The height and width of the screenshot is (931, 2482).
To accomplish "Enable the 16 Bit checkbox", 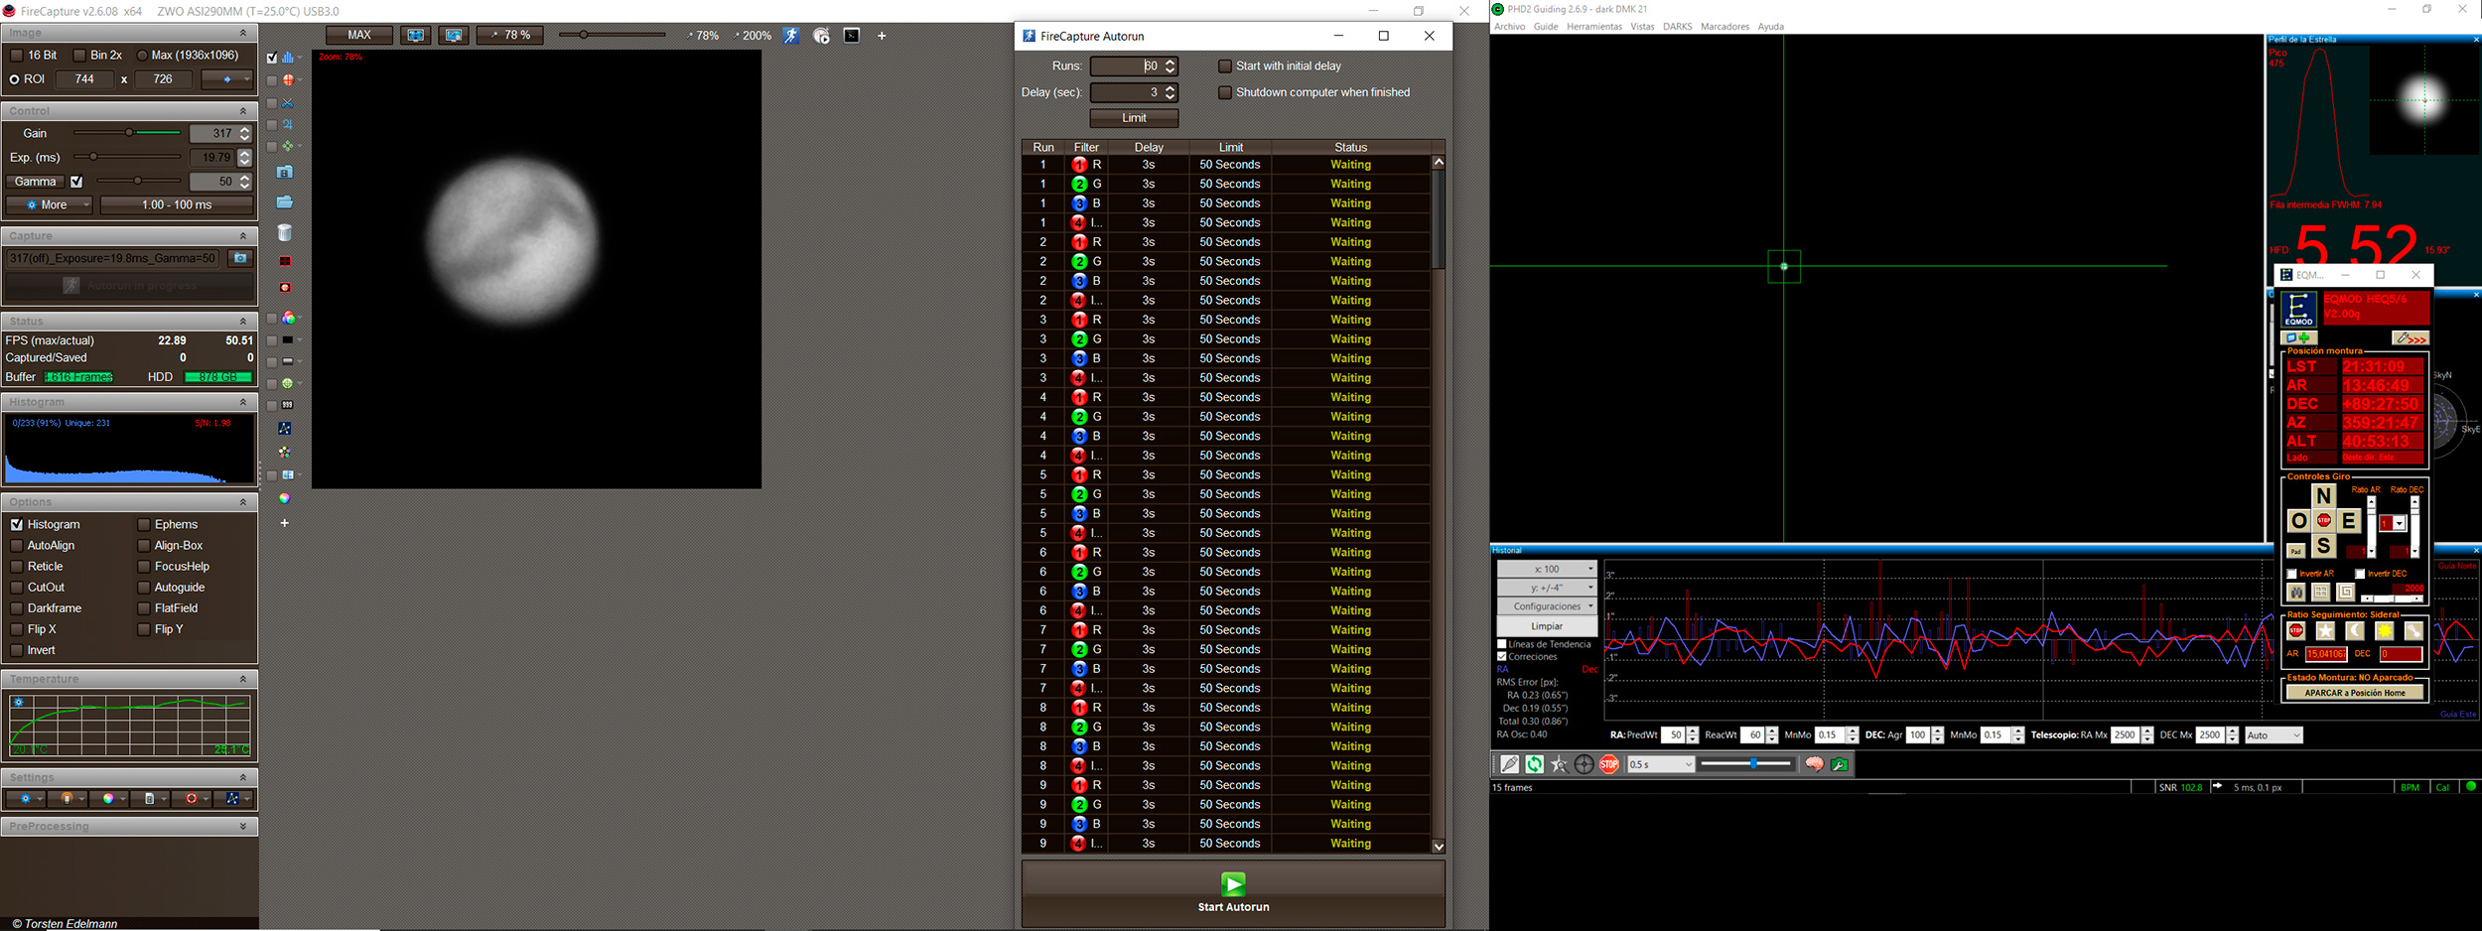I will coord(16,56).
